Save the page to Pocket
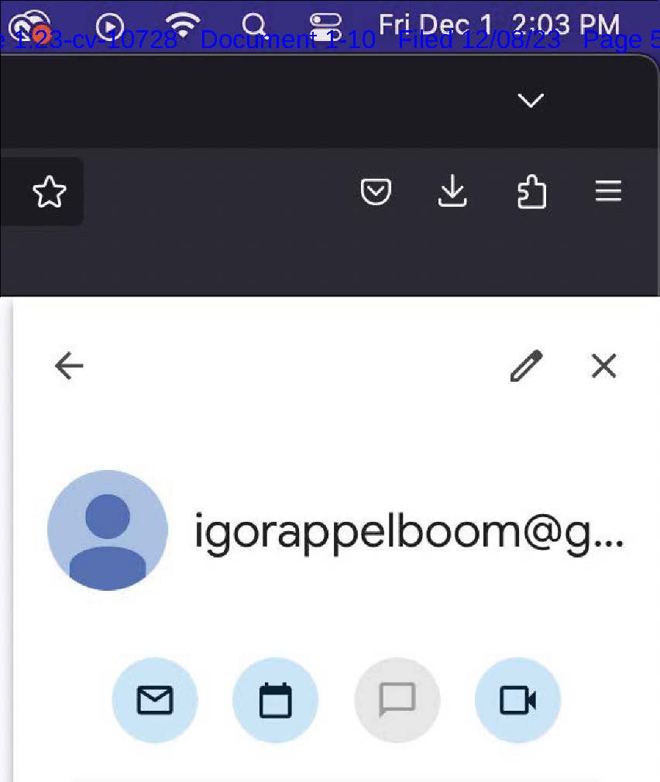The height and width of the screenshot is (782, 660). [x=376, y=191]
